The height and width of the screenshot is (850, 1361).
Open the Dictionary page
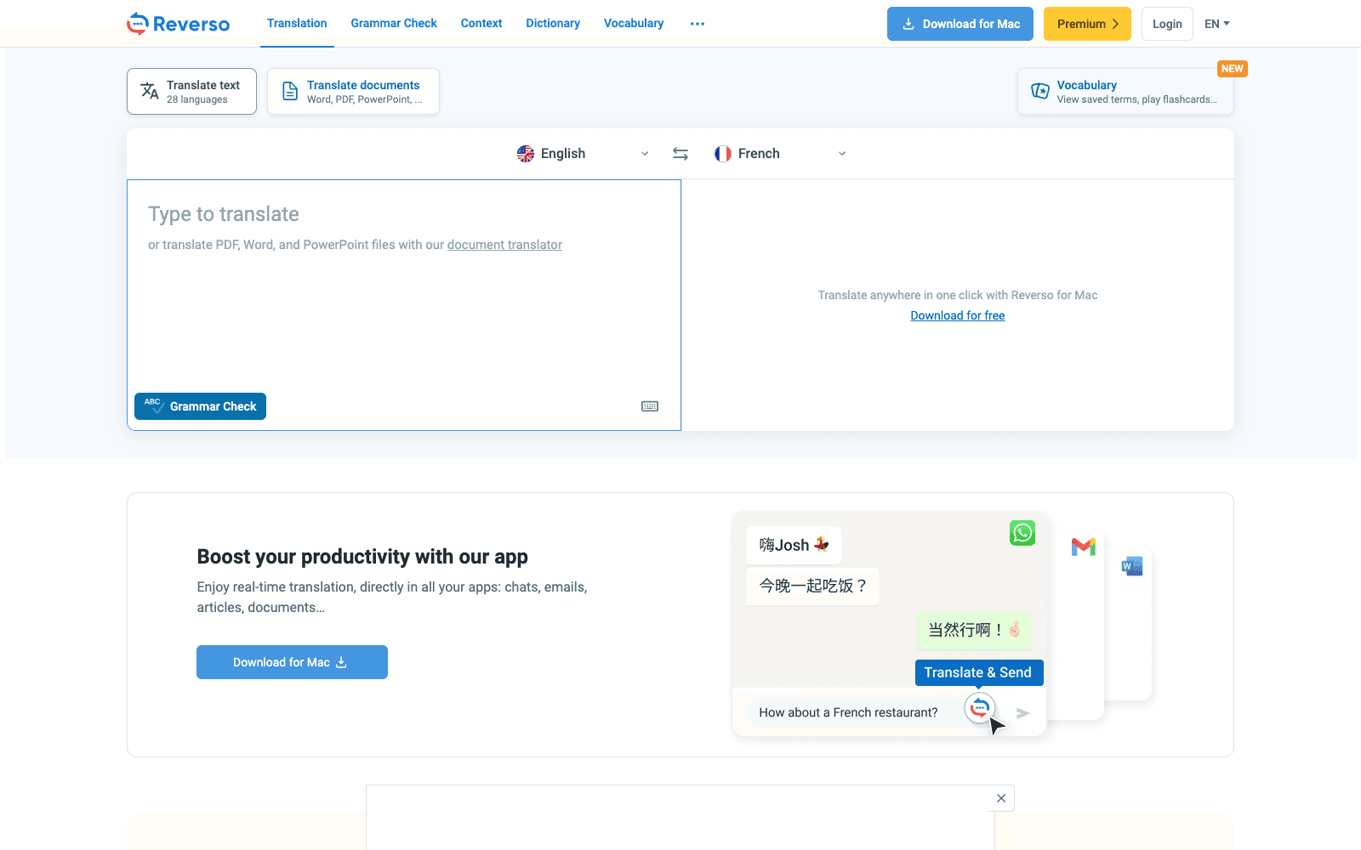point(553,24)
